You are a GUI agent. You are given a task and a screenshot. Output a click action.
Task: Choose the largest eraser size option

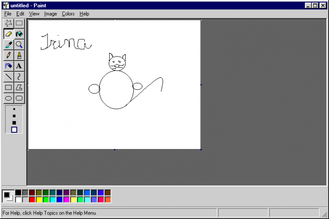14,130
